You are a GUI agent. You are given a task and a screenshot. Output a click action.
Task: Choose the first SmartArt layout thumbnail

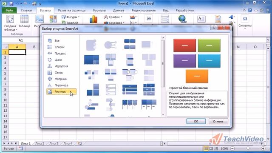(x=91, y=45)
